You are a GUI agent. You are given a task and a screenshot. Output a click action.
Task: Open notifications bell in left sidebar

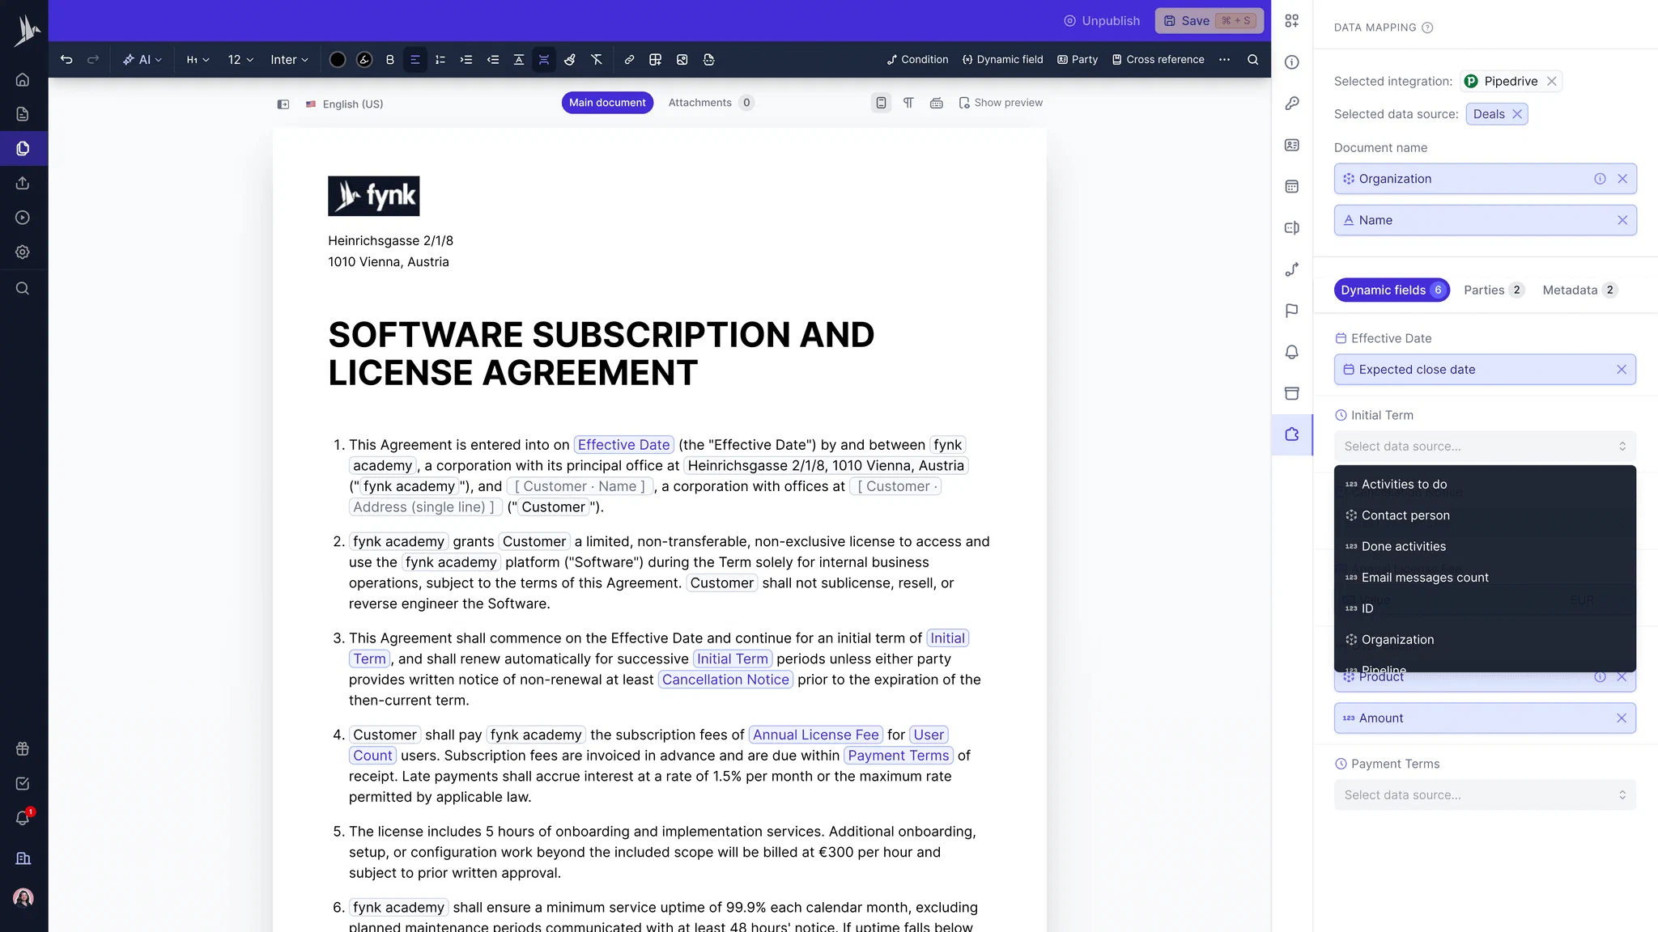tap(23, 818)
